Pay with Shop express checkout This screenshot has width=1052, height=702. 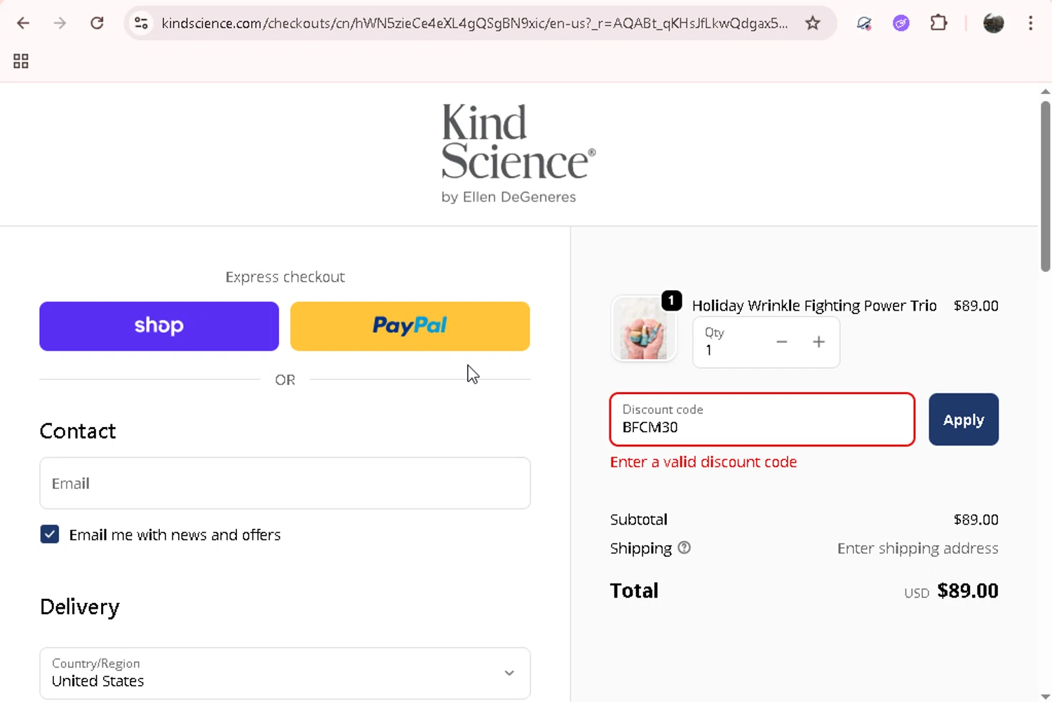(x=159, y=326)
